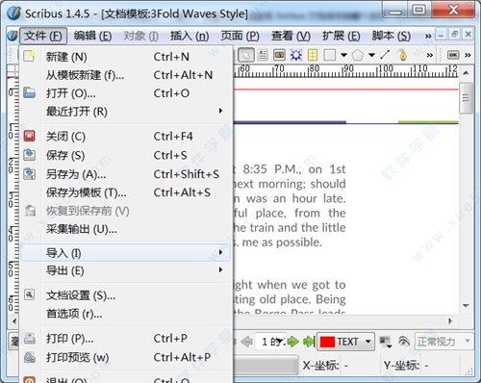Open the TEXT layer dropdown
The image size is (481, 383).
coord(368,342)
